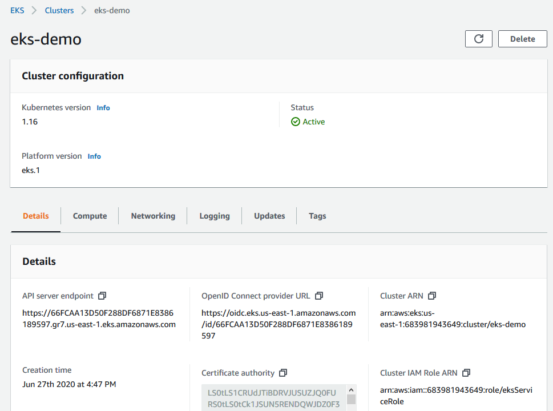Click the refresh icon button

tap(479, 39)
